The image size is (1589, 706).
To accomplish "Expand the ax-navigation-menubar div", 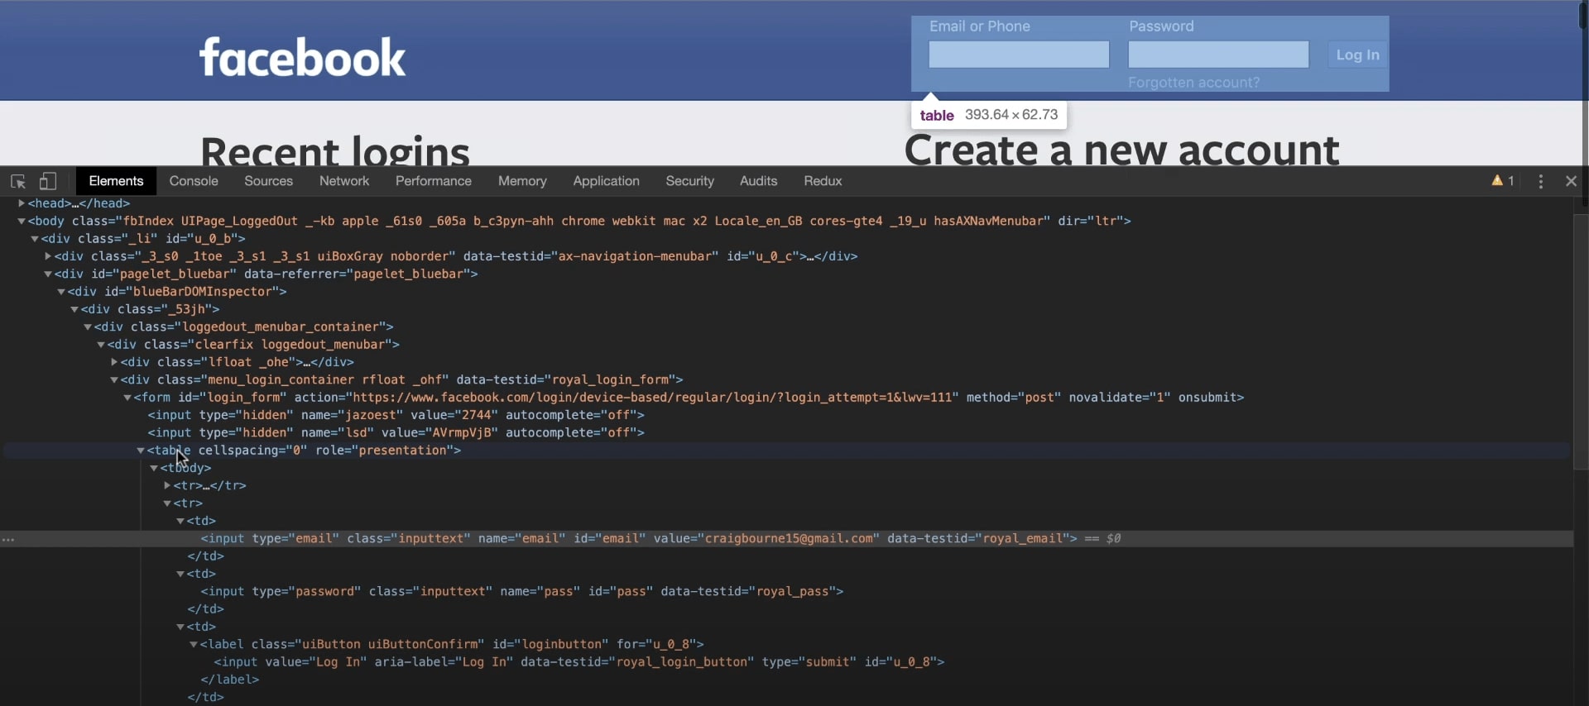I will coord(48,257).
